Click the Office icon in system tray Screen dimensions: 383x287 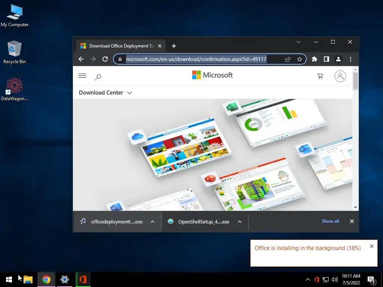point(317,280)
